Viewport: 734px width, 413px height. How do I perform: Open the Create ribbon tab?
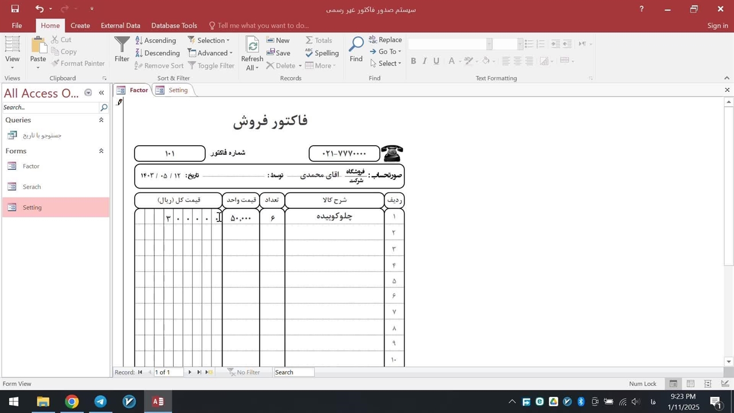80,25
